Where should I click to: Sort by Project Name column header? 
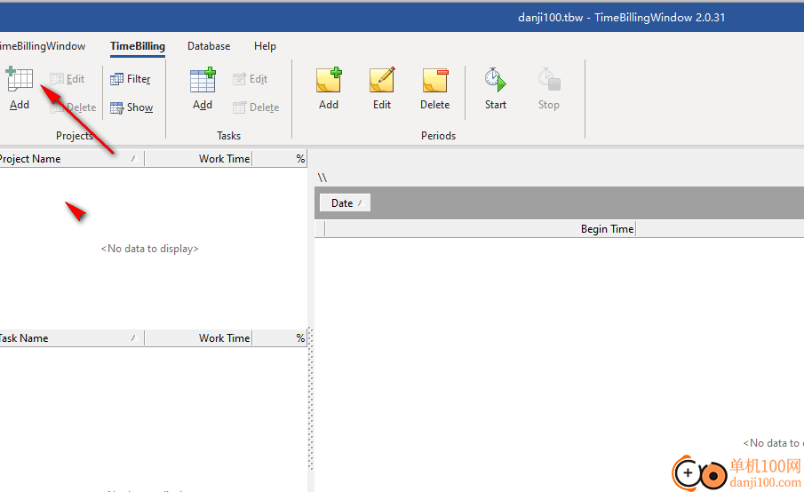point(72,159)
